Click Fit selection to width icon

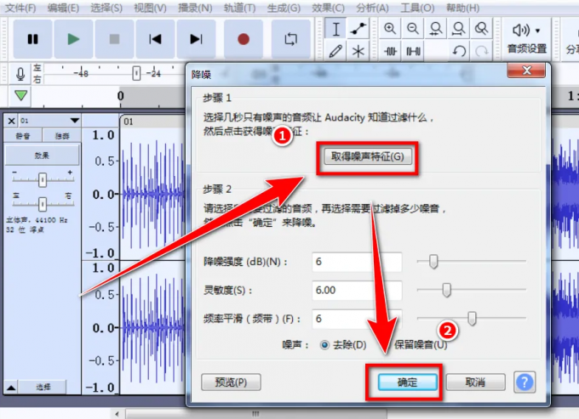coord(436,28)
